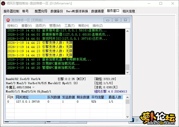The width and height of the screenshot is (179, 127).
Task: Open the 插件(Z) menu
Action: (x=98, y=25)
